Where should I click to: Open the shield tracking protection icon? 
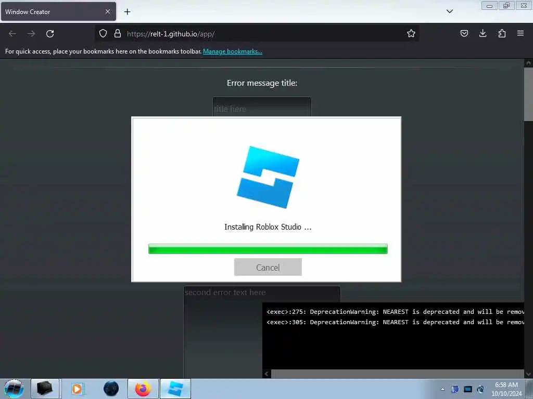pyautogui.click(x=103, y=33)
